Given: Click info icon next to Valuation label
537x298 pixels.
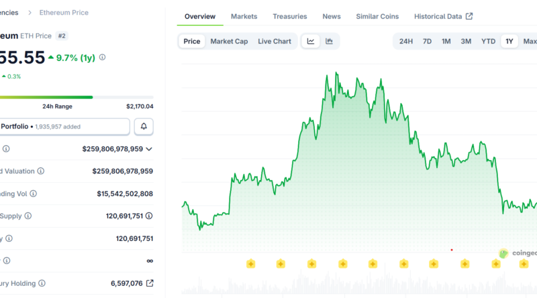Looking at the screenshot, I should click(41, 171).
